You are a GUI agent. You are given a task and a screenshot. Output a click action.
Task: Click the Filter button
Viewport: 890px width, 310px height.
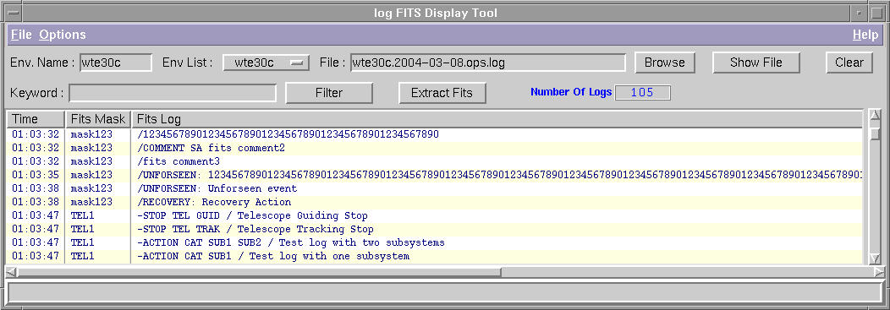328,93
